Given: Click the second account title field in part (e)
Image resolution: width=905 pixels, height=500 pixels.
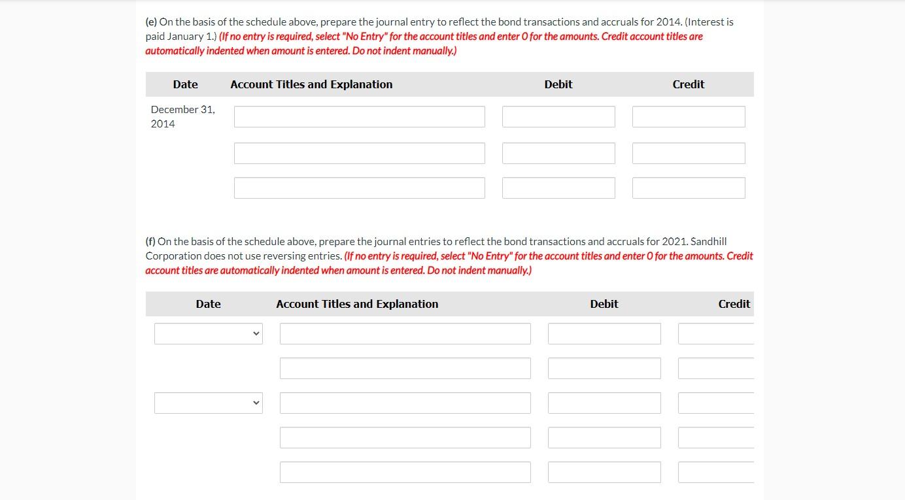Looking at the screenshot, I should (x=359, y=153).
